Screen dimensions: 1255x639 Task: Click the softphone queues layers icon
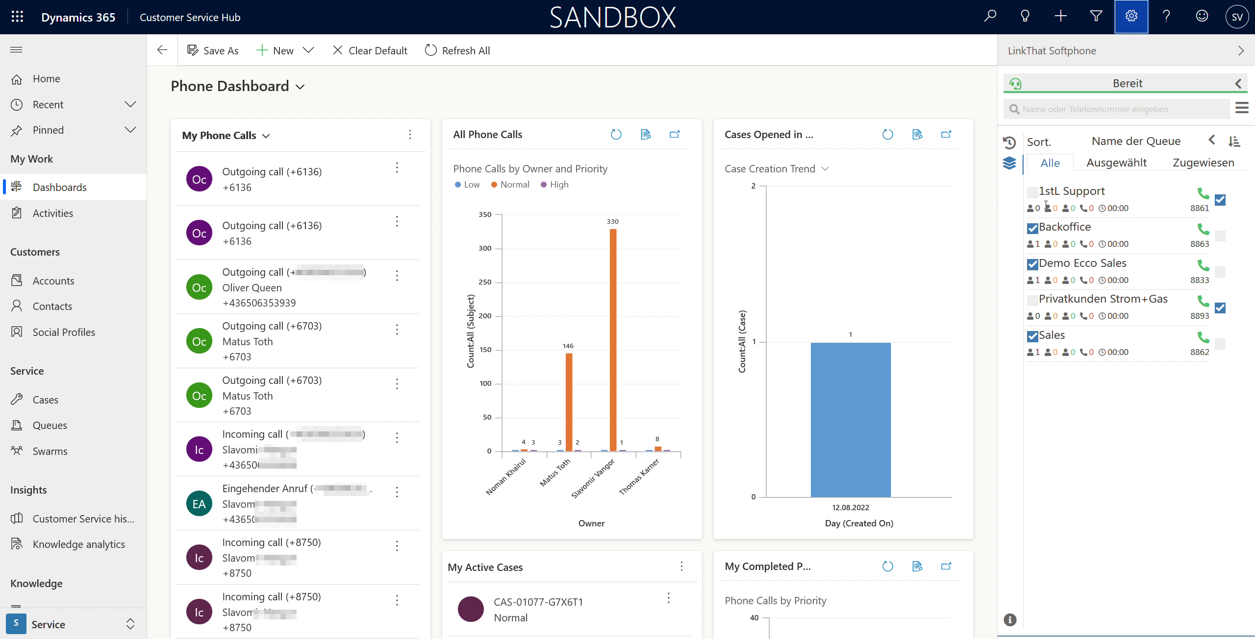click(x=1009, y=163)
